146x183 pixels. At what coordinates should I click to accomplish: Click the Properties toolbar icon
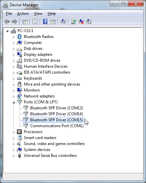pyautogui.click(x=35, y=21)
